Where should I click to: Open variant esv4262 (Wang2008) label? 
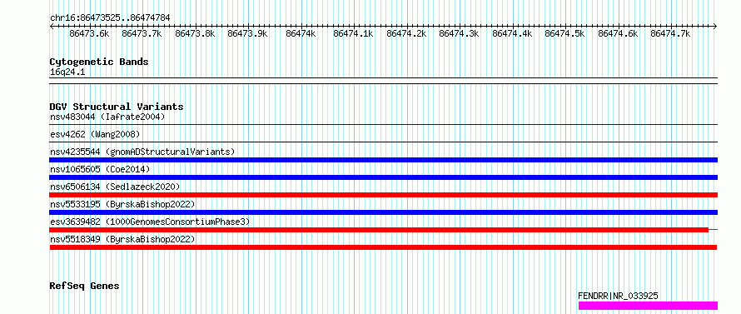(95, 134)
